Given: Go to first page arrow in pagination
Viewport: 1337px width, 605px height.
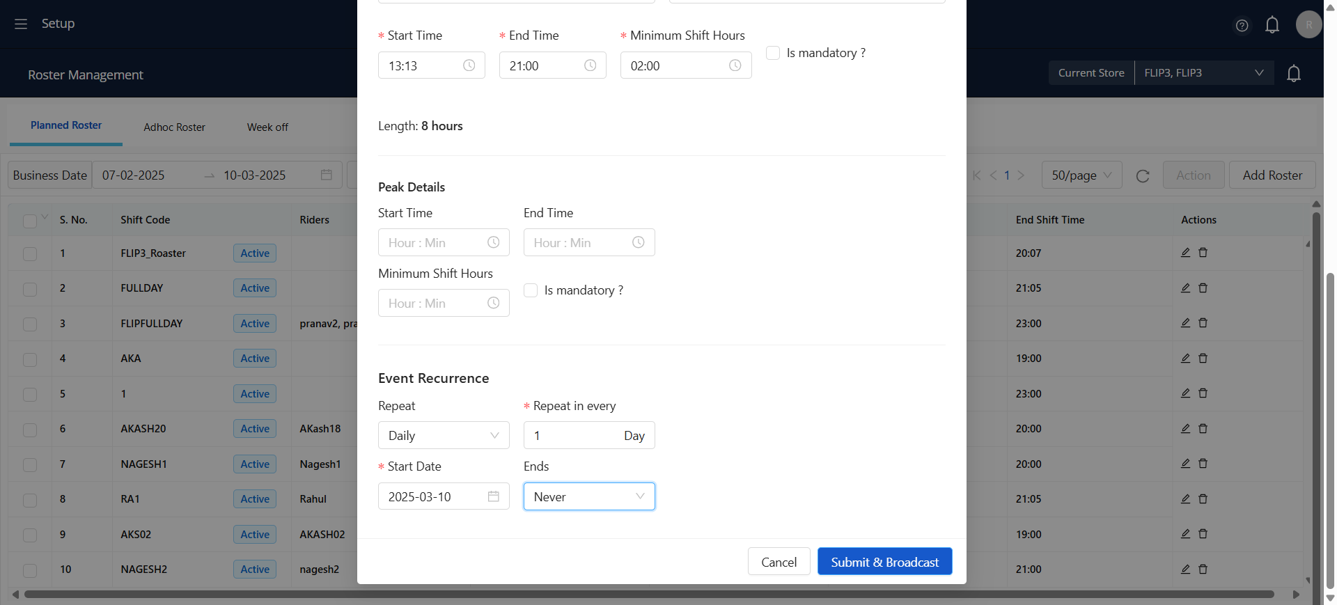Looking at the screenshot, I should point(977,175).
